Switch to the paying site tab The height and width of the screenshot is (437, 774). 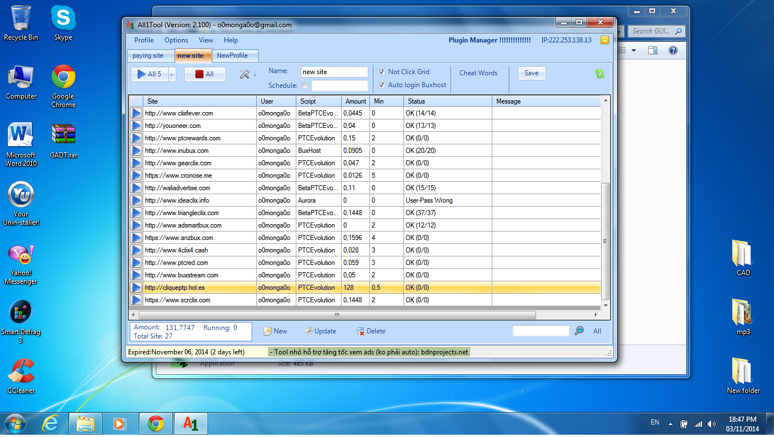(148, 55)
